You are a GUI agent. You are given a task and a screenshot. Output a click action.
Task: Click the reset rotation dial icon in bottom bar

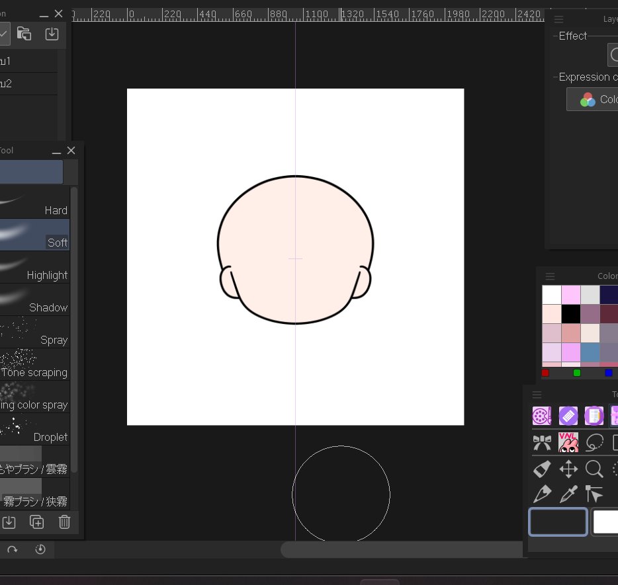coord(40,549)
